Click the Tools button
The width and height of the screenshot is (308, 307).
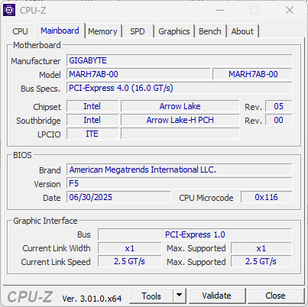click(151, 296)
